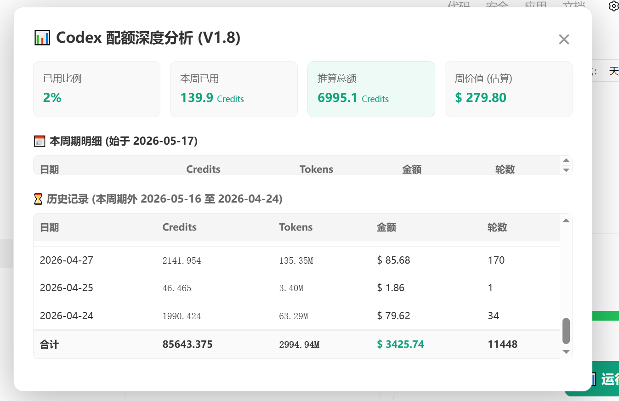Select the 2026-04-27 history row
The image size is (619, 401).
(297, 260)
